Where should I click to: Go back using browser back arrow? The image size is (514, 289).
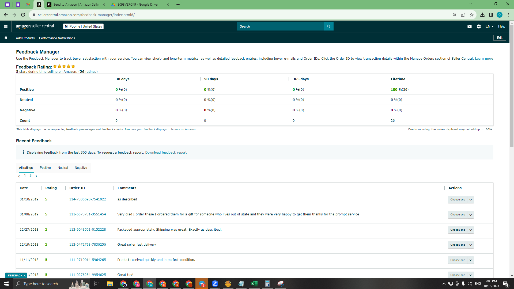(x=6, y=15)
